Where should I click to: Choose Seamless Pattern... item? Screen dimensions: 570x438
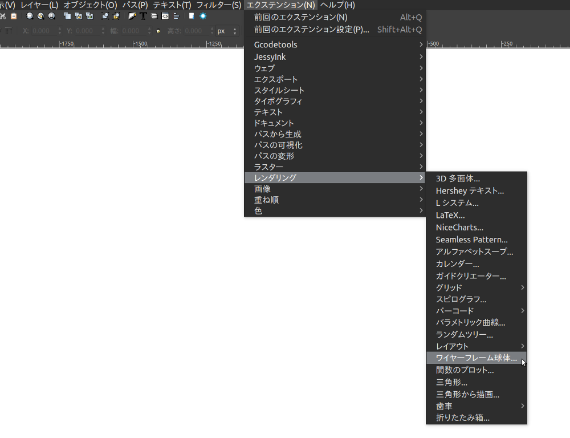[x=477, y=240]
